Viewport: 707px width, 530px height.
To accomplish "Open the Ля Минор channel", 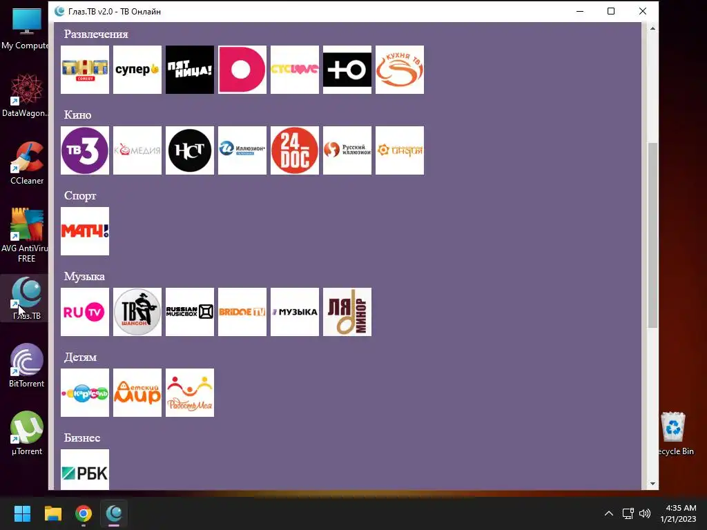I will coord(347,311).
